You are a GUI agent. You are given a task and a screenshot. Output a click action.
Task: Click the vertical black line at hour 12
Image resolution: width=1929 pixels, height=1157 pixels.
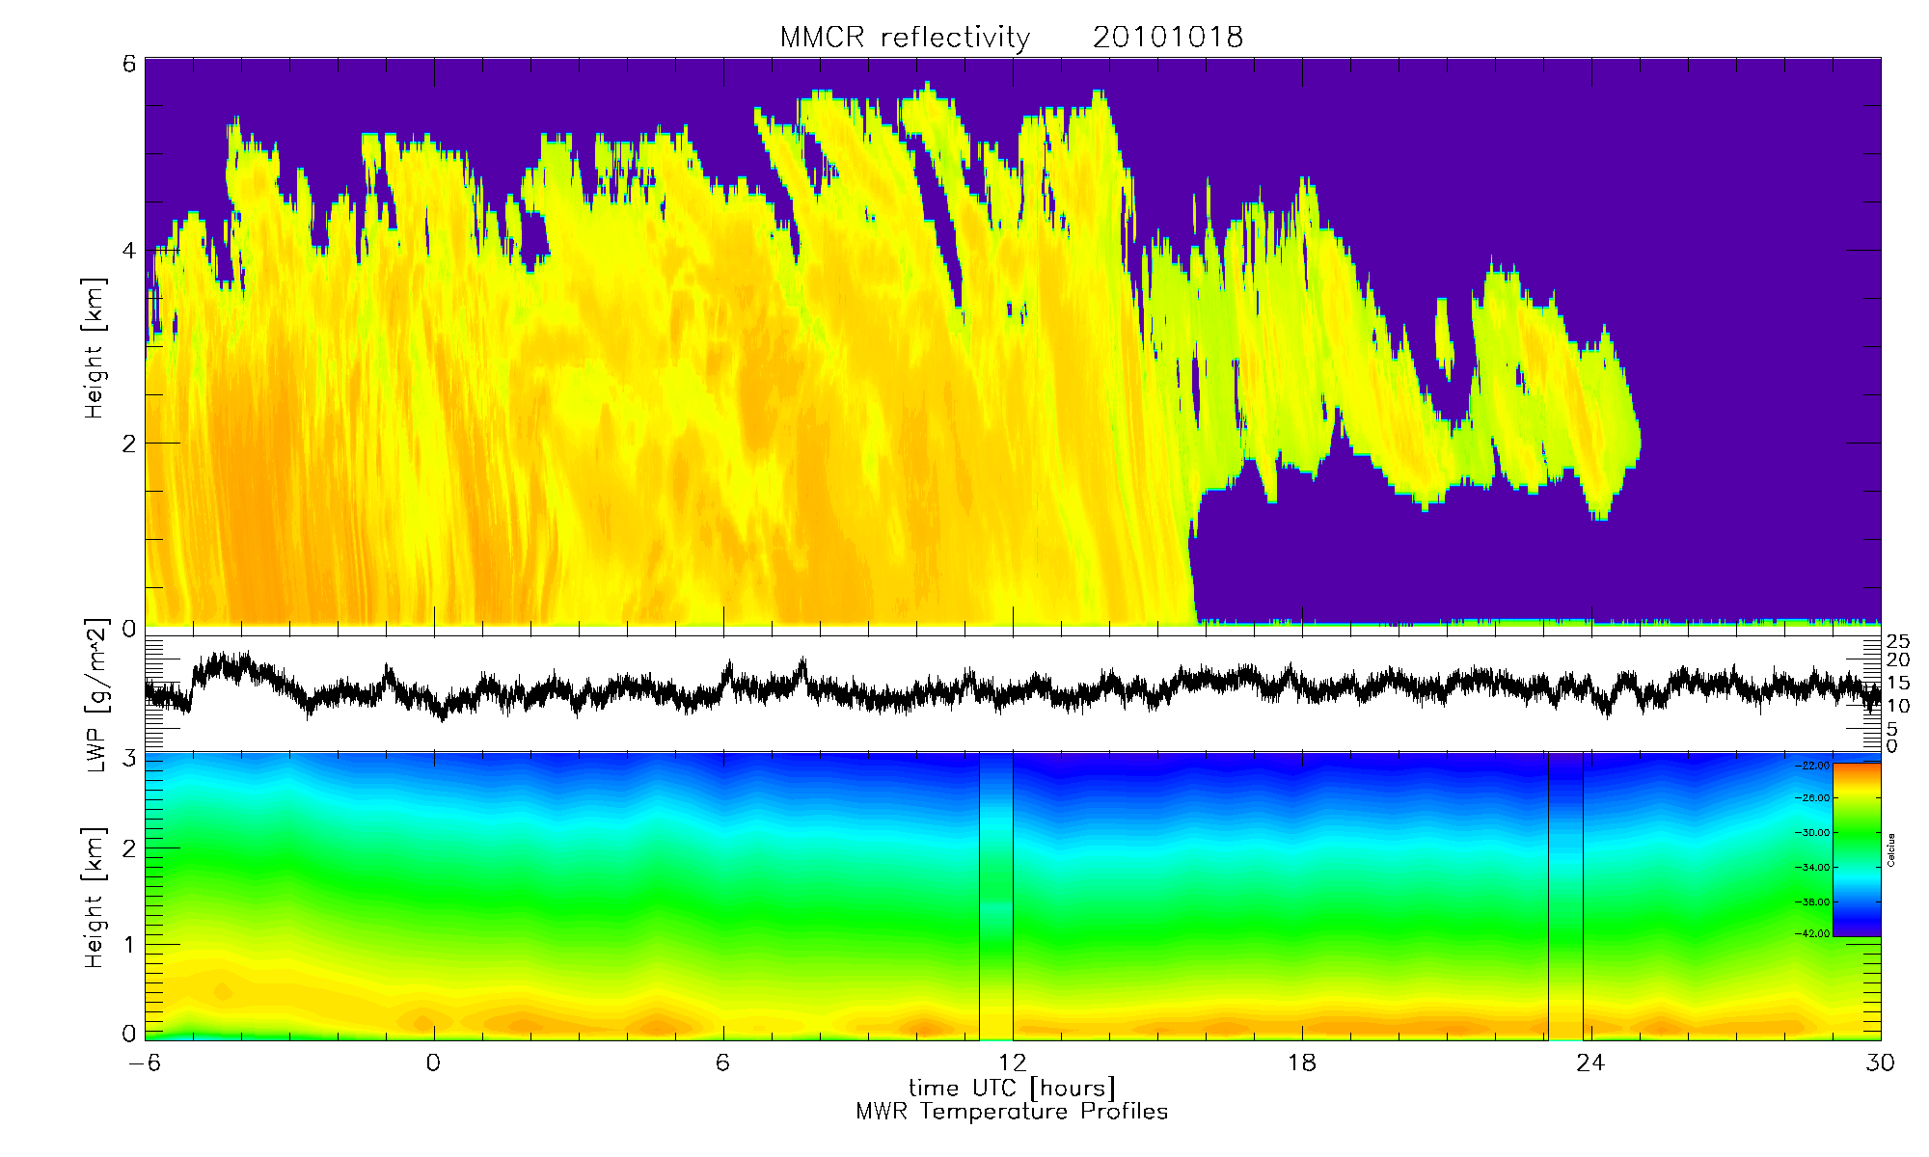click(x=1013, y=897)
